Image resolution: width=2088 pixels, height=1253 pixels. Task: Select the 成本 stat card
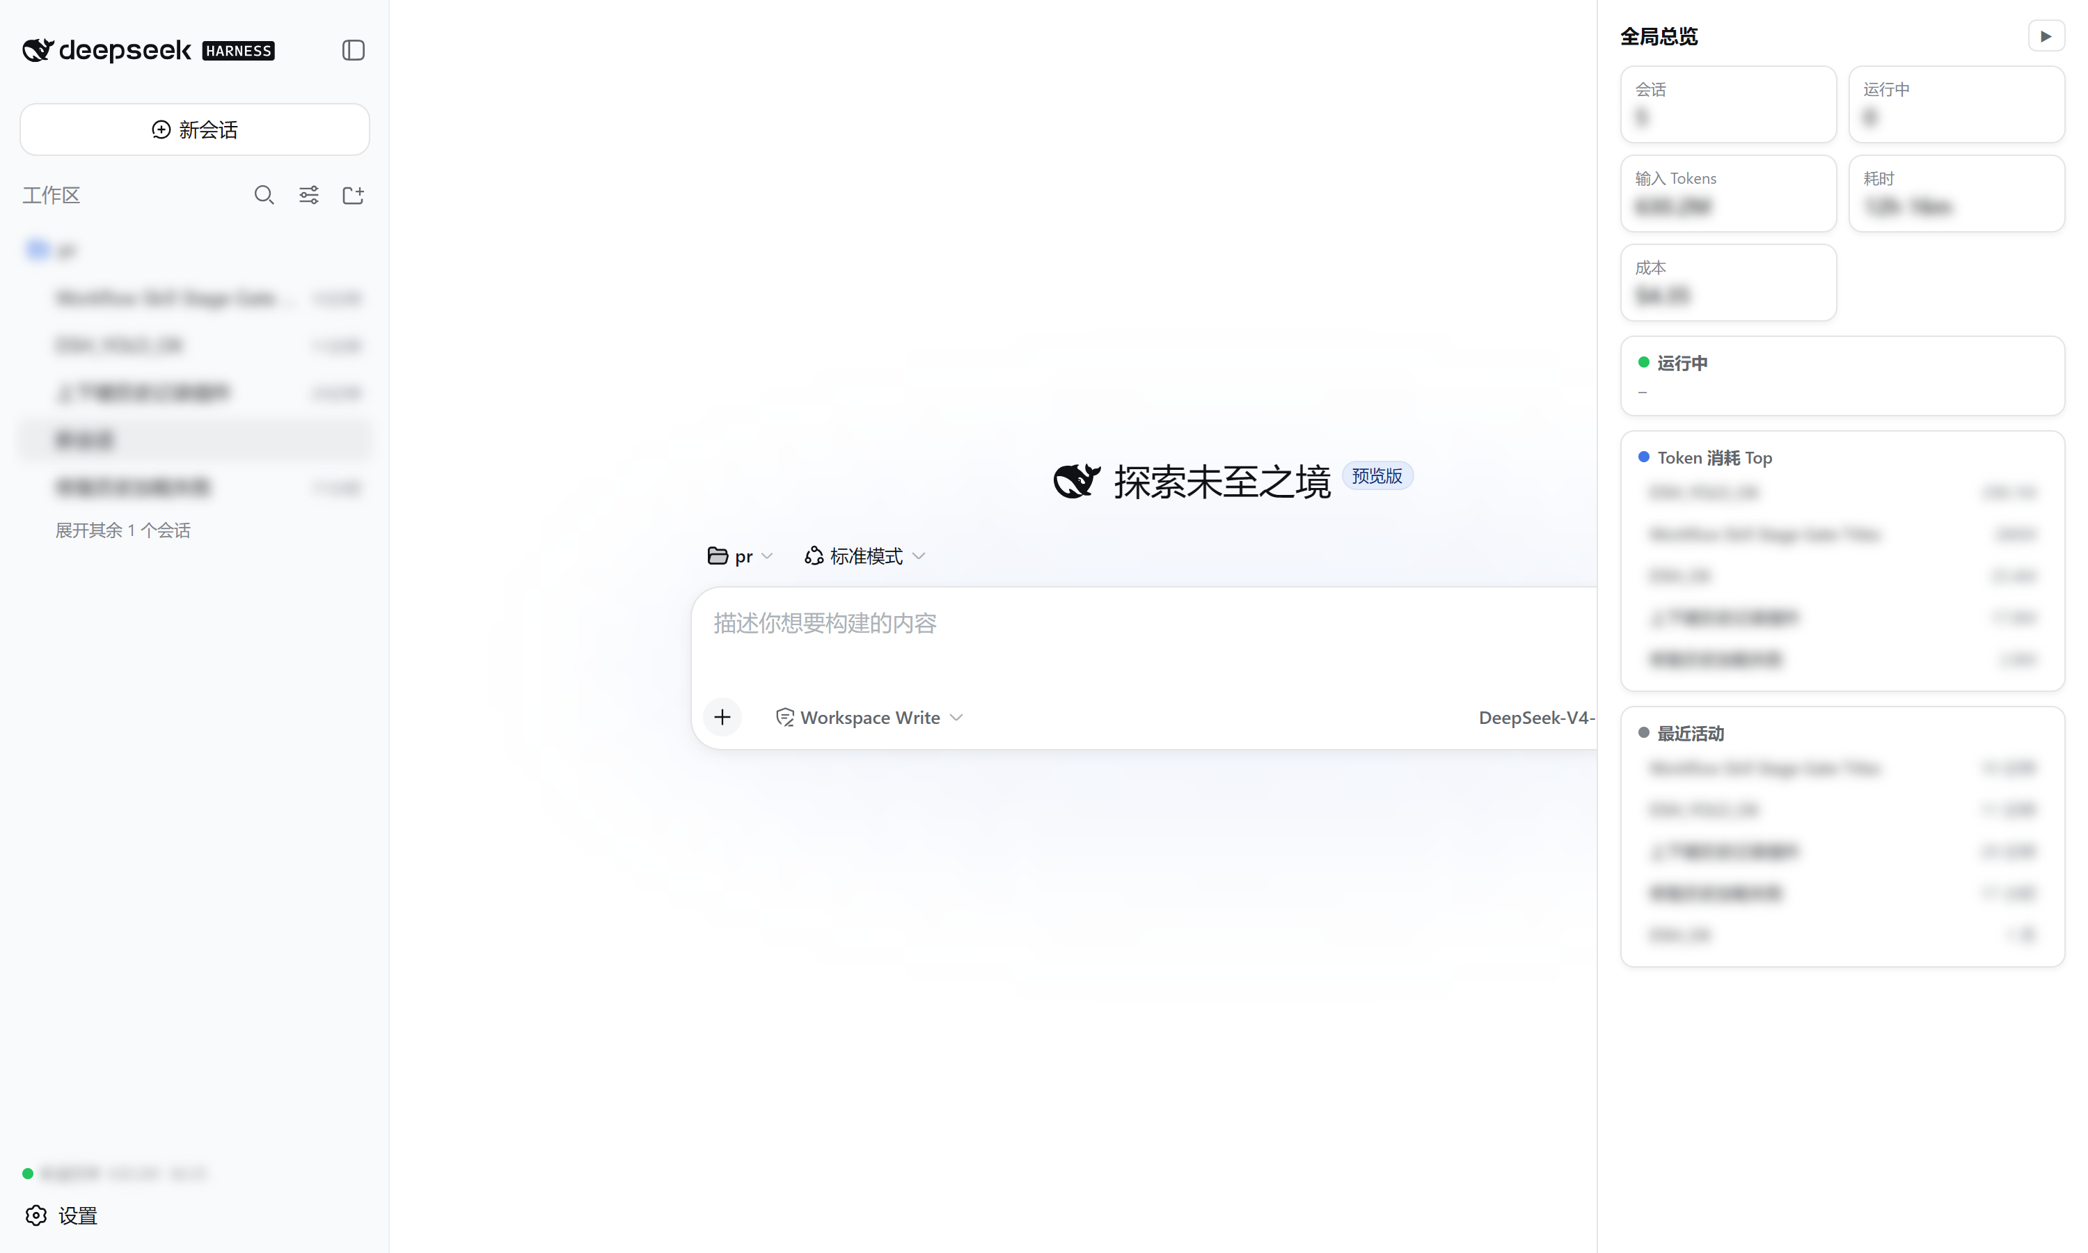pyautogui.click(x=1728, y=283)
